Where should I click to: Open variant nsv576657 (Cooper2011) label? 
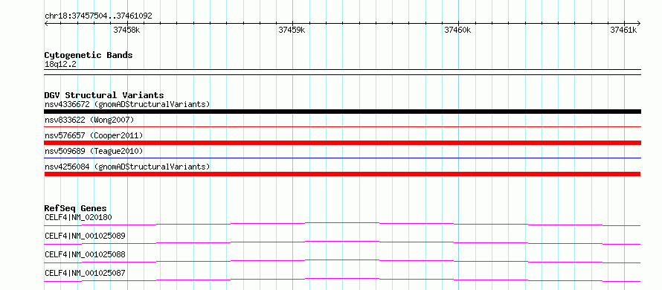[94, 135]
